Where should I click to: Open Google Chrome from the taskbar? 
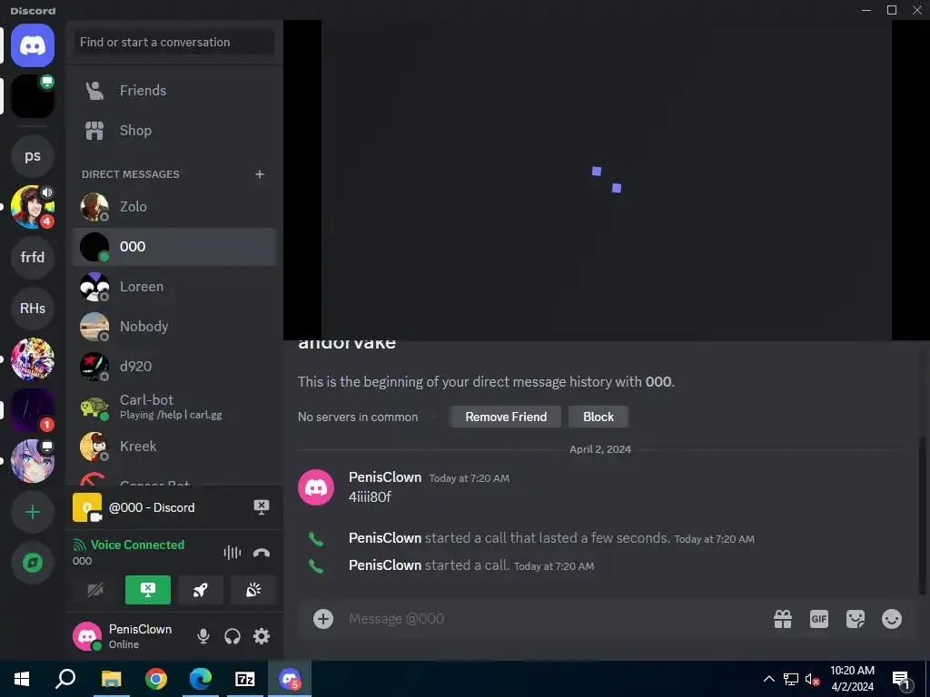pyautogui.click(x=156, y=679)
